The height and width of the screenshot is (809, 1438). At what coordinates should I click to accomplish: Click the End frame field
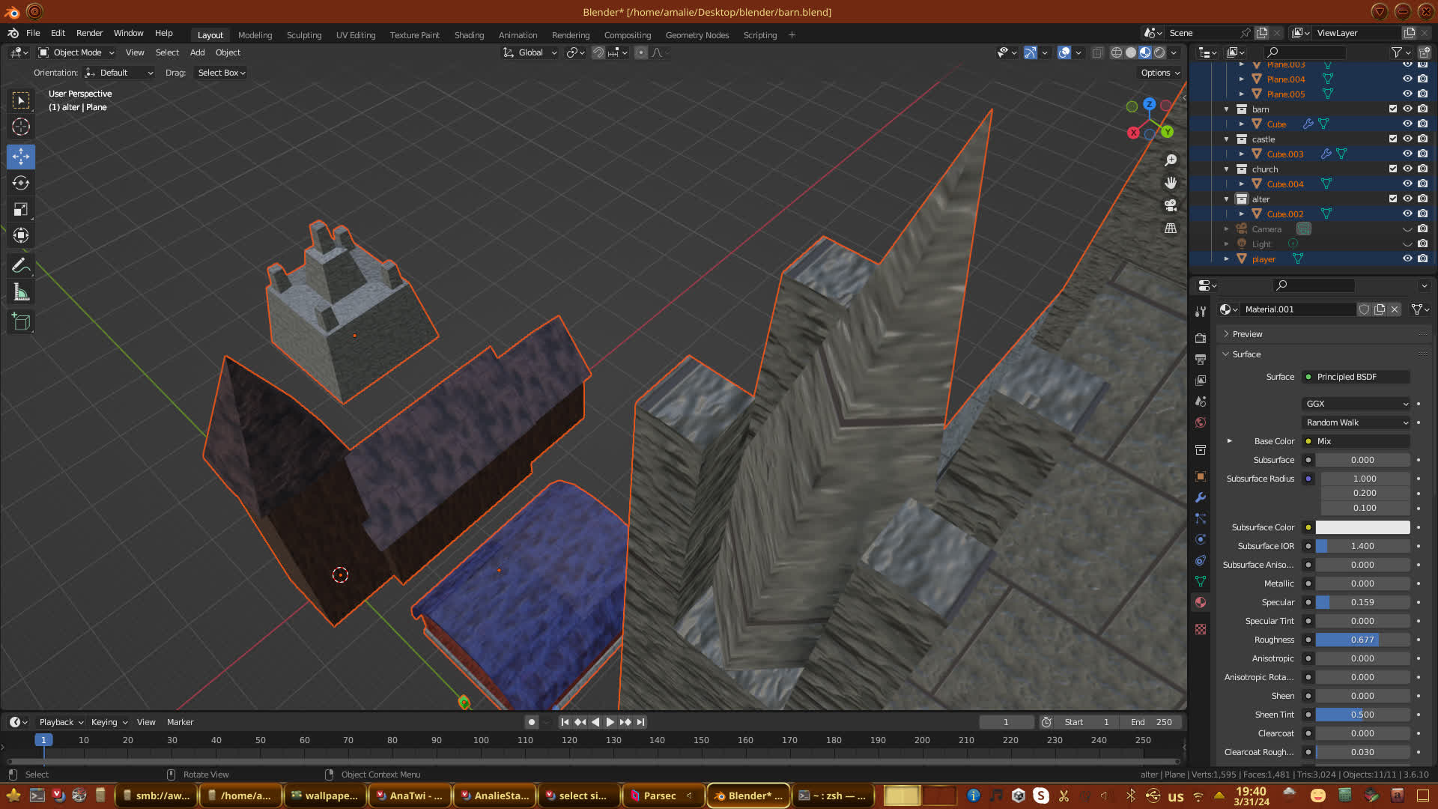coord(1151,722)
